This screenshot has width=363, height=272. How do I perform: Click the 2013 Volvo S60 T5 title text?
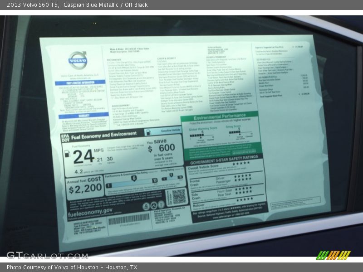[x=33, y=5]
